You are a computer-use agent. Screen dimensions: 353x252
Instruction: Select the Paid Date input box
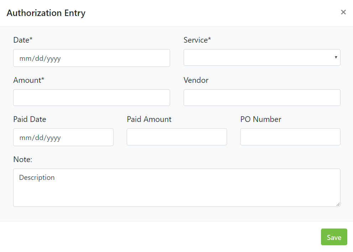(63, 137)
